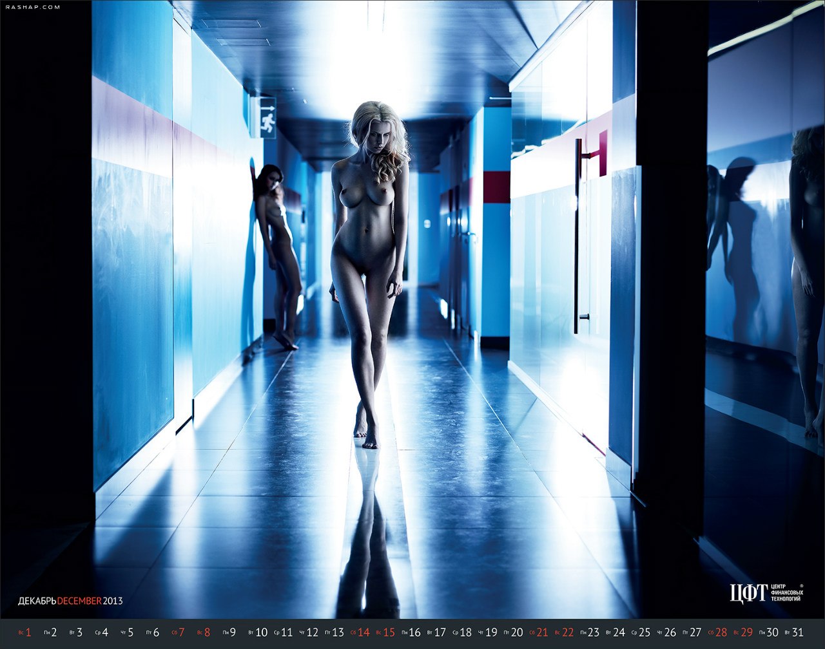Select red date 15 in calendar
Viewport: 825px width, 649px height.
click(x=389, y=632)
